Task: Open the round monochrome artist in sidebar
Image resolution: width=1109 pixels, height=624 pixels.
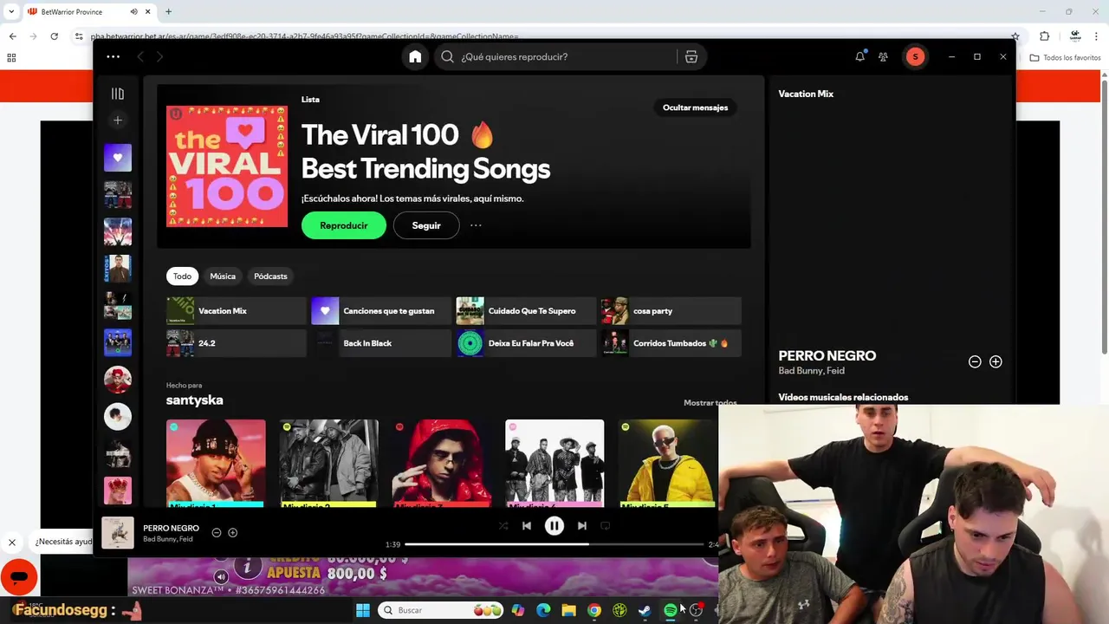Action: pos(118,417)
